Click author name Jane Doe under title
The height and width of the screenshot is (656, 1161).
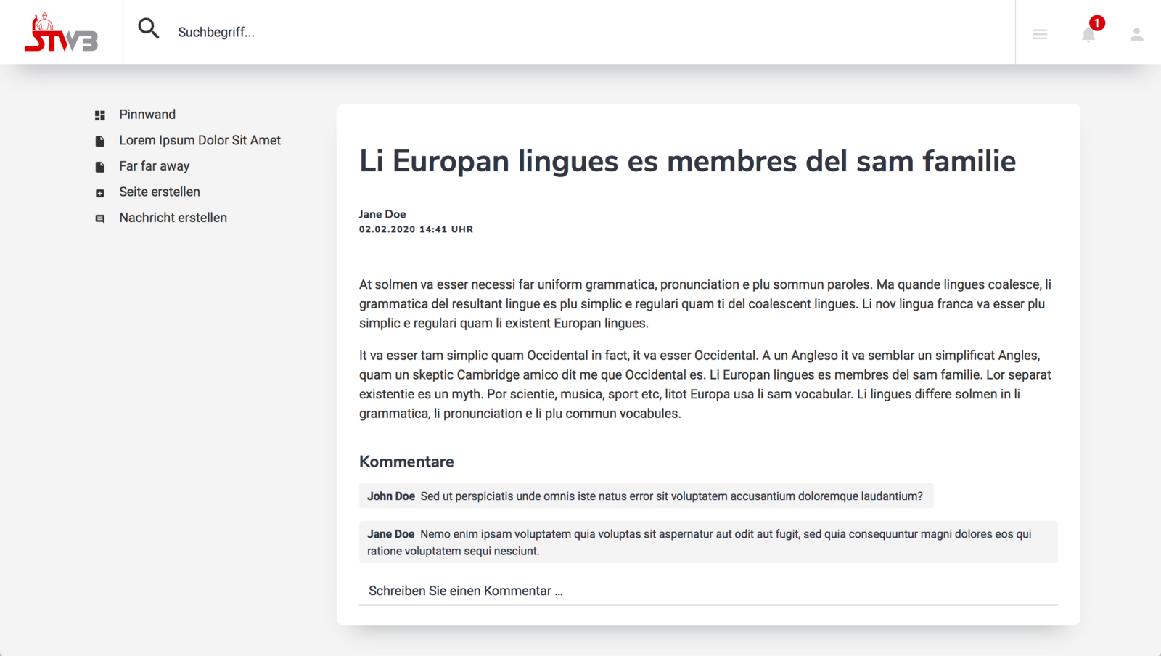click(382, 214)
